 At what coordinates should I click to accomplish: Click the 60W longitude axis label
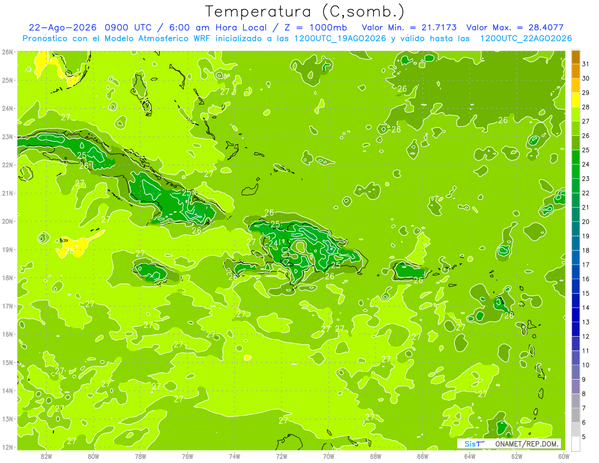tap(564, 456)
